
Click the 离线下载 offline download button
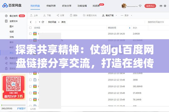click(108, 16)
